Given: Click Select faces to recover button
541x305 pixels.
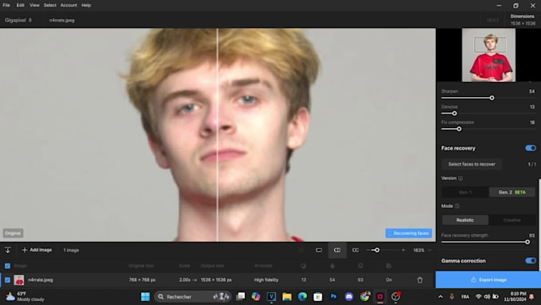Looking at the screenshot, I should 472,164.
